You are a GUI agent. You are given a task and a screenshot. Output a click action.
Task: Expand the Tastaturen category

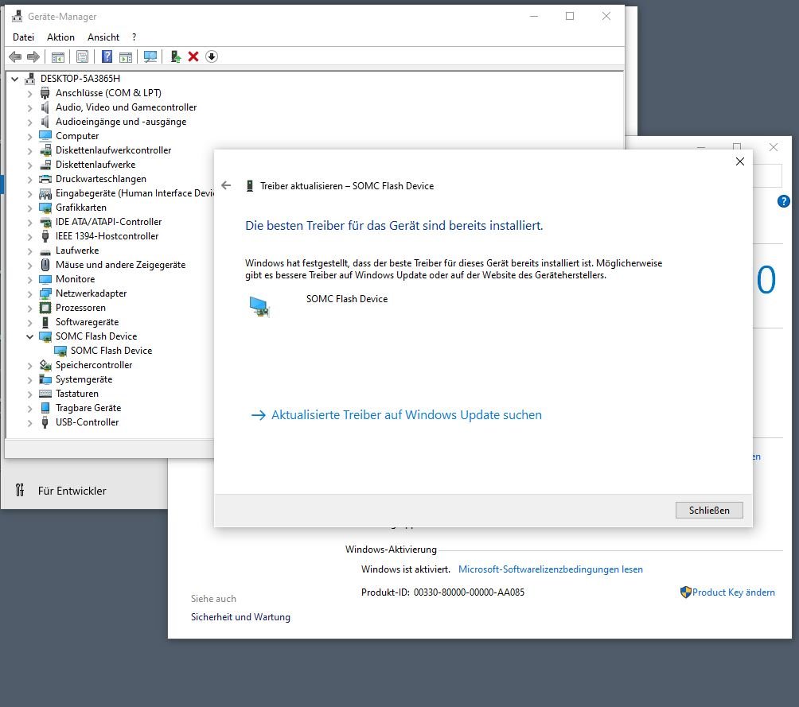point(29,394)
